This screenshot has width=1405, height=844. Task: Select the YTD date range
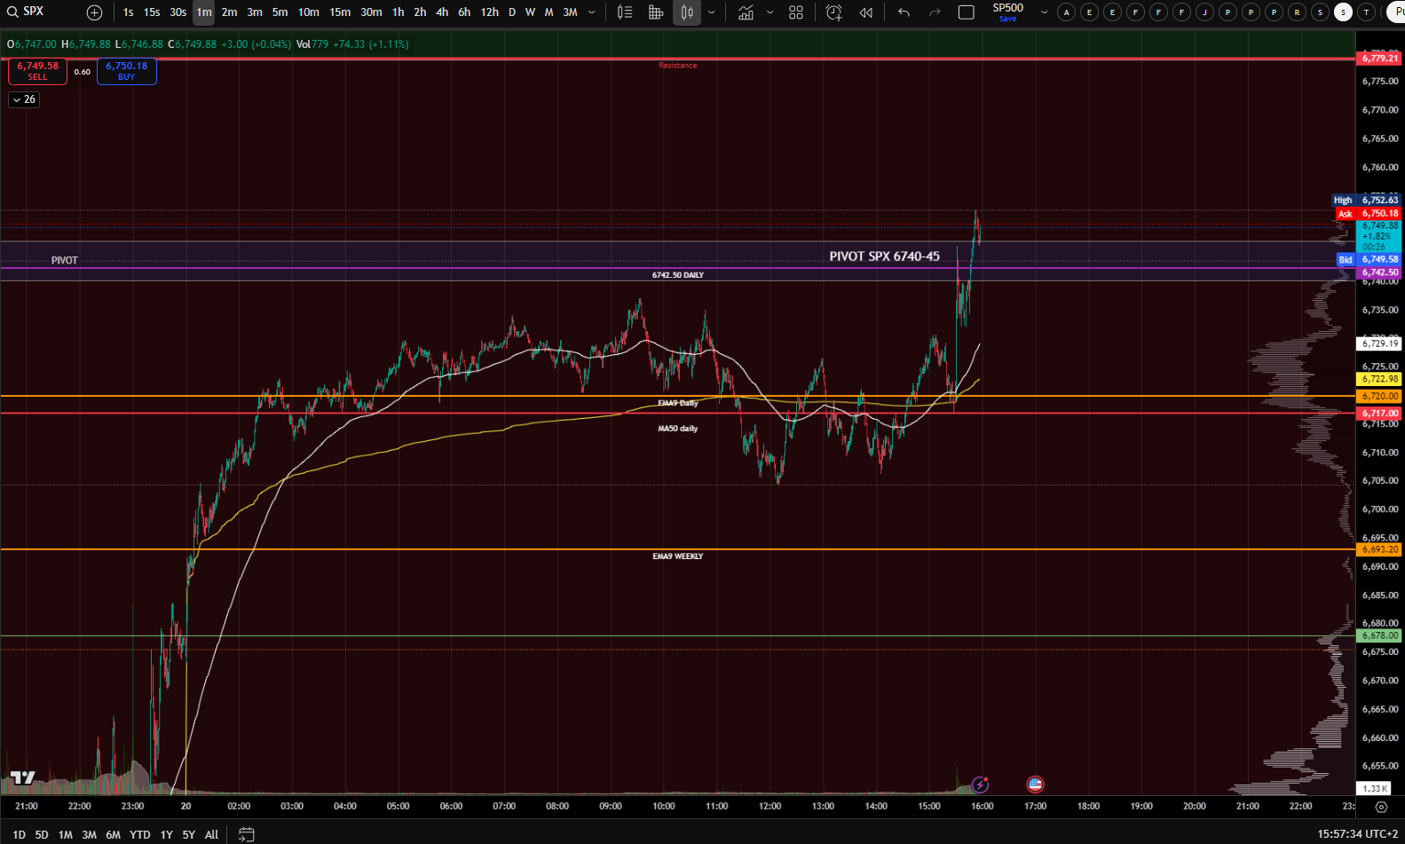tap(139, 834)
